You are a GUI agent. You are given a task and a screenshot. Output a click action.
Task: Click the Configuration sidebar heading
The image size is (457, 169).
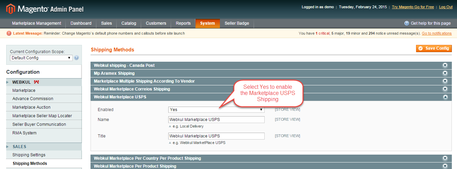click(x=23, y=72)
